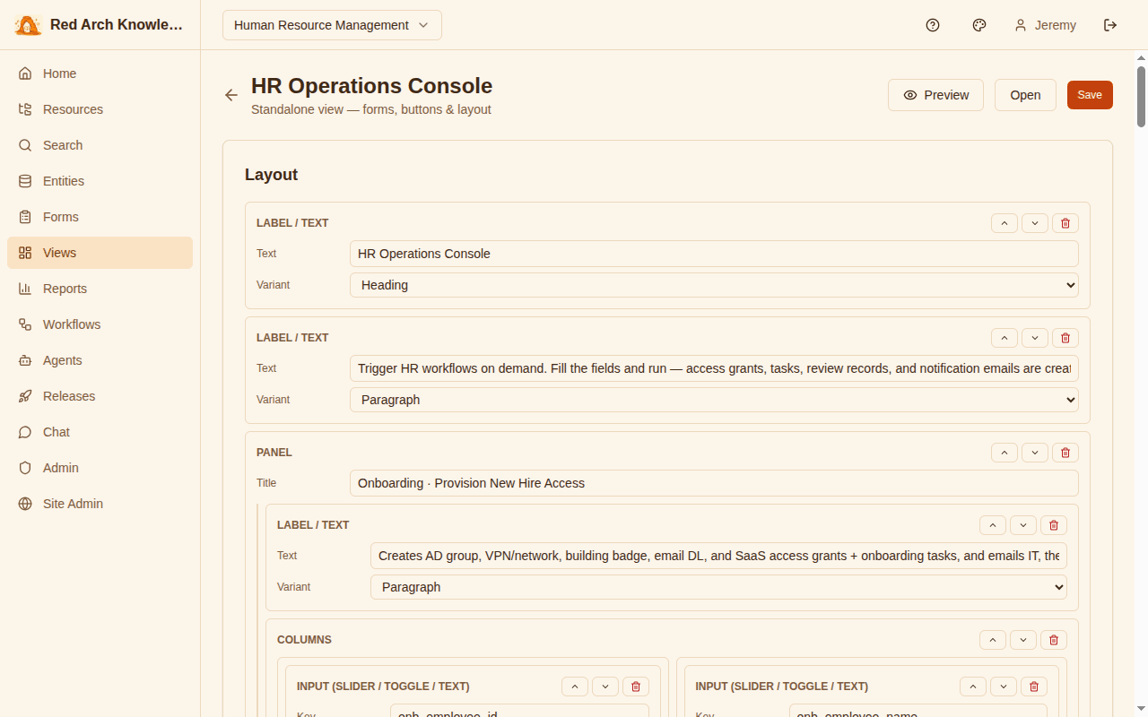Delete the Columns block
This screenshot has width=1148, height=717.
(x=1054, y=640)
